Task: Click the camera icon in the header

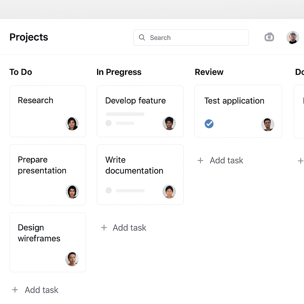Action: 269,37
